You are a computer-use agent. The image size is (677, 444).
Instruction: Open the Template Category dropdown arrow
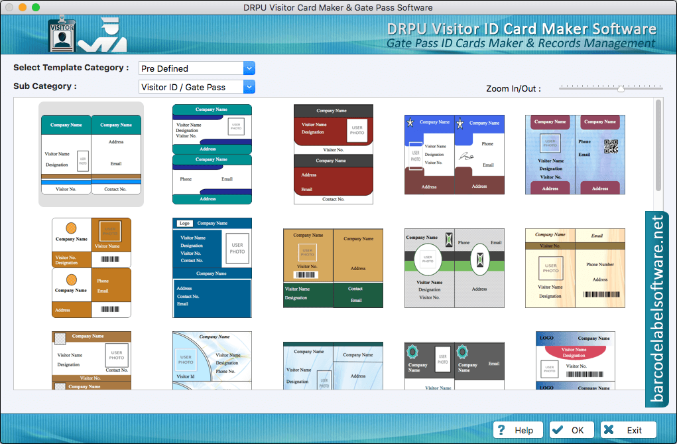249,68
